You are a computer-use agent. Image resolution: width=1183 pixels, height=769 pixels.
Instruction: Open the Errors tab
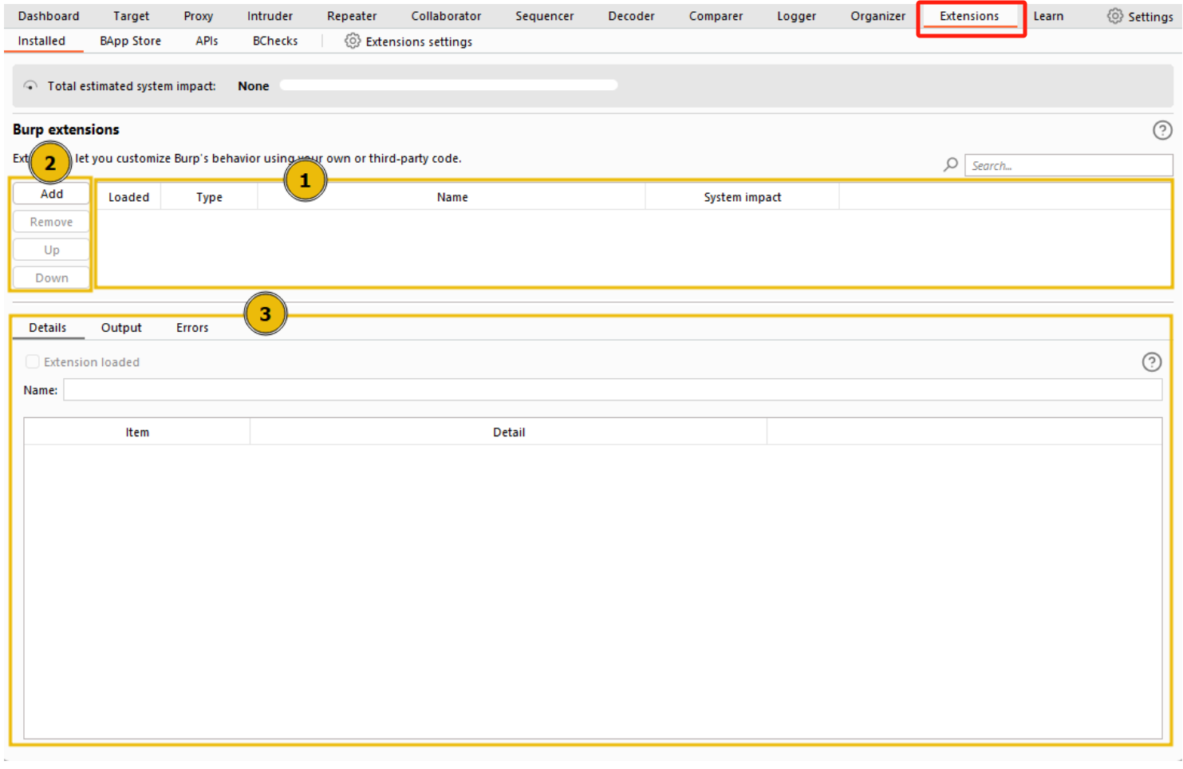(192, 328)
